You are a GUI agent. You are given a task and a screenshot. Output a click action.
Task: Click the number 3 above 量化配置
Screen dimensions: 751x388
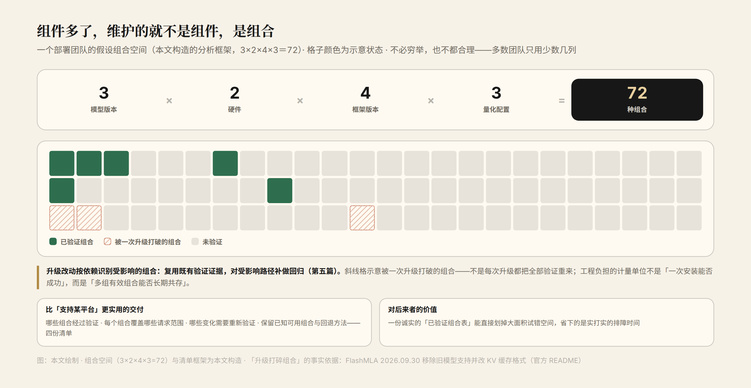click(x=496, y=93)
